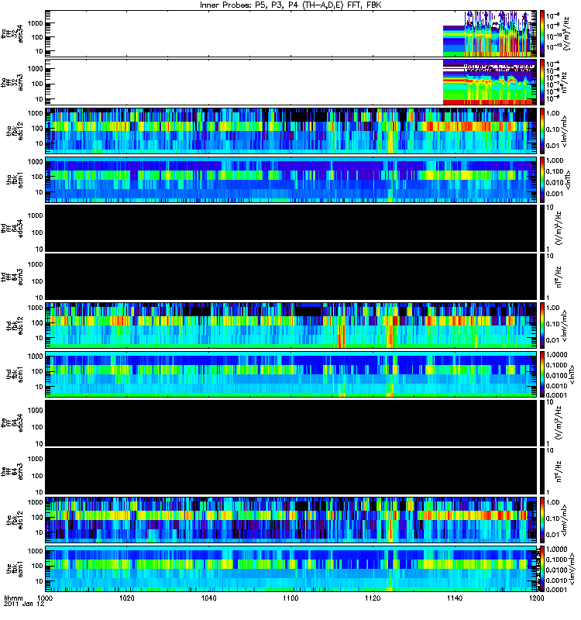The image size is (581, 620).
Task: Click the '<|mV/m|>' unit label of tha fbk edc12
Action: 565,131
